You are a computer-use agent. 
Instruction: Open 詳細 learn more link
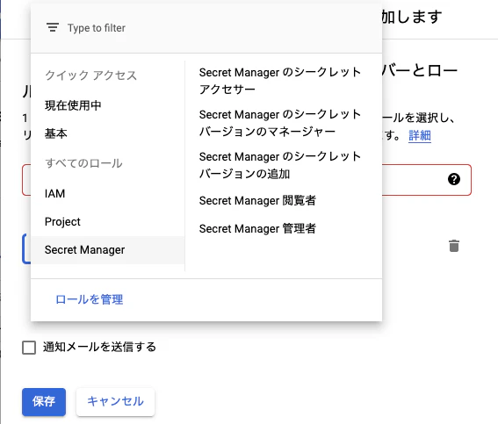point(420,135)
